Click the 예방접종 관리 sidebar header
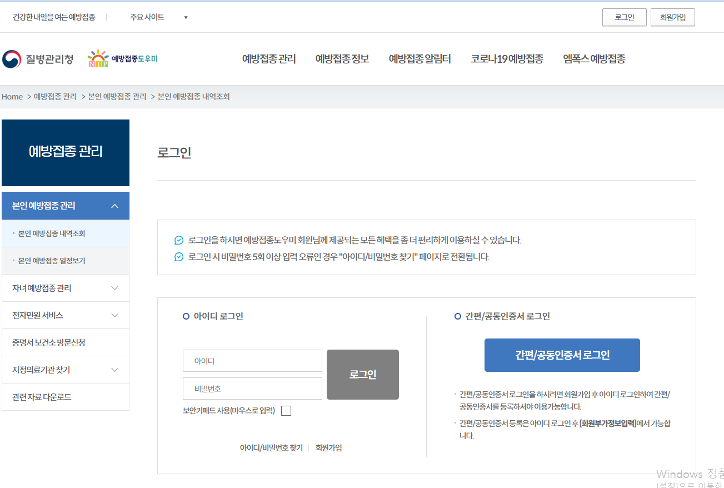This screenshot has height=488, width=724. [x=66, y=152]
